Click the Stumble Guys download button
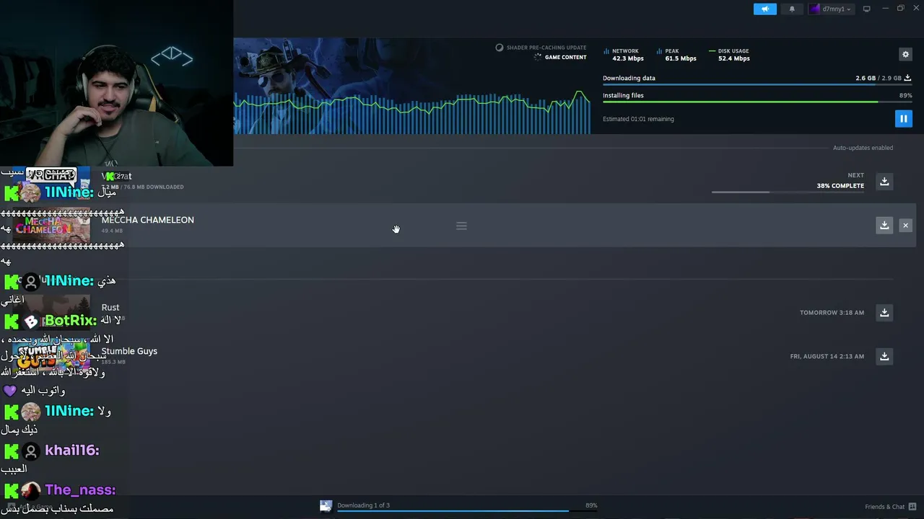Image resolution: width=924 pixels, height=519 pixels. (x=884, y=356)
